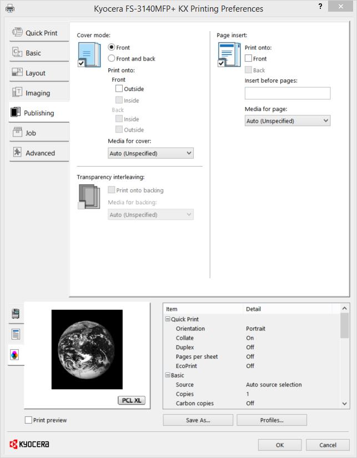Collapse the Quick Print tree group

click(168, 319)
